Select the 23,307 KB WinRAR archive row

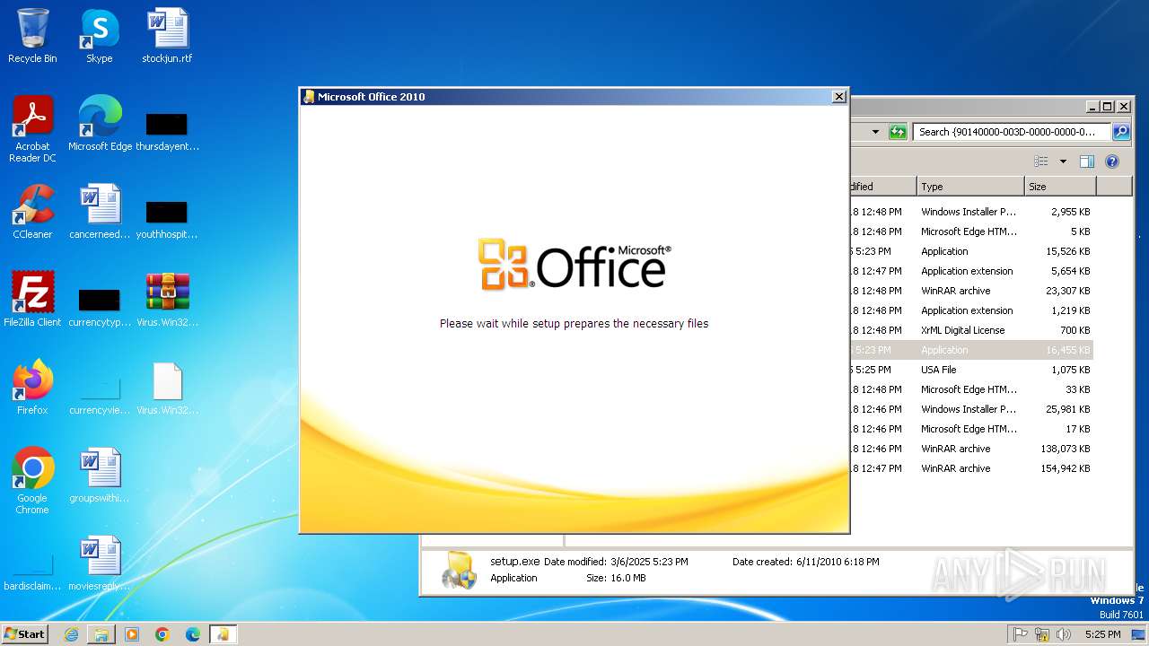click(x=970, y=291)
